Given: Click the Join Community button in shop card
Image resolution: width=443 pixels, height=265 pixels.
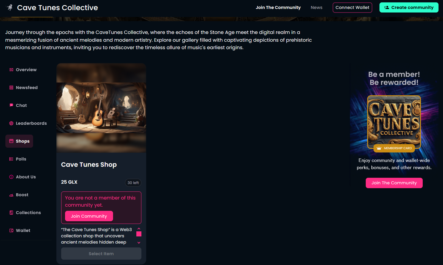Looking at the screenshot, I should coord(89,216).
